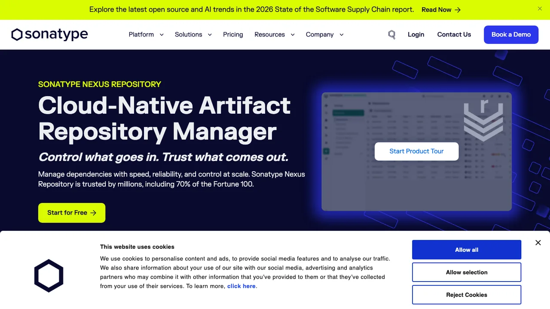Click 'This website uses cookies' heading
The width and height of the screenshot is (550, 309).
137,247
